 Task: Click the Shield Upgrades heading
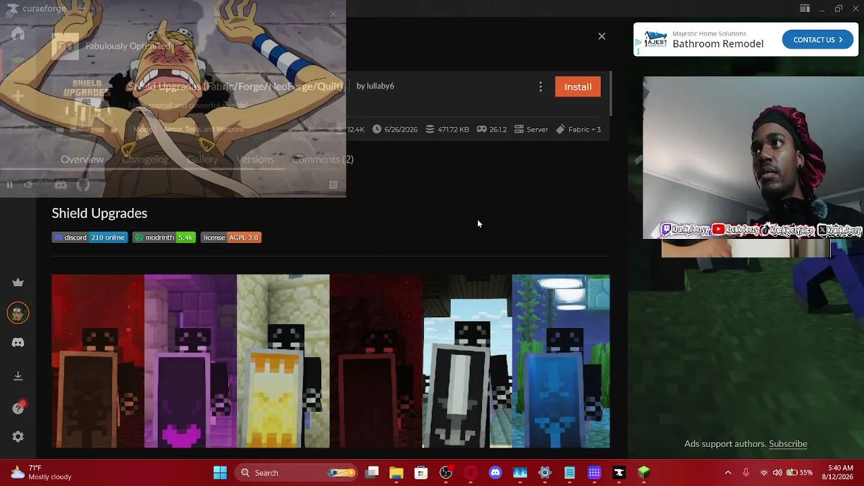[99, 213]
